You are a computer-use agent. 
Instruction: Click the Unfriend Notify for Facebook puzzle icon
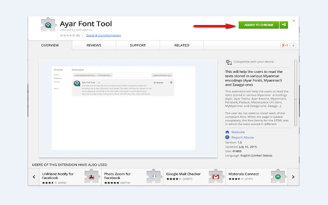coord(91,176)
